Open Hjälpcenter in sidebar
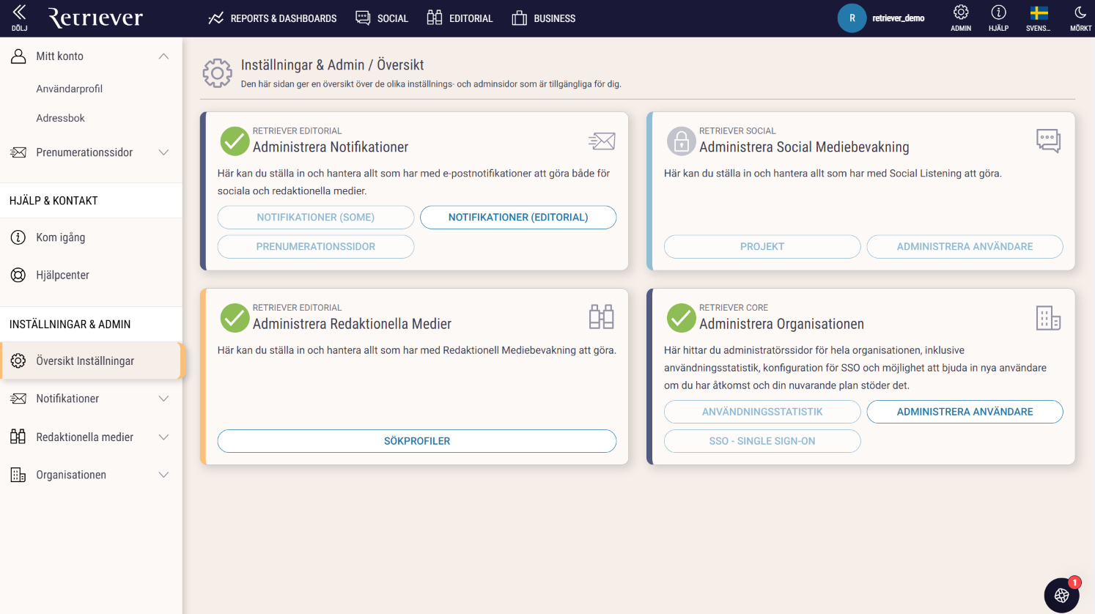This screenshot has height=614, width=1095. [x=63, y=275]
